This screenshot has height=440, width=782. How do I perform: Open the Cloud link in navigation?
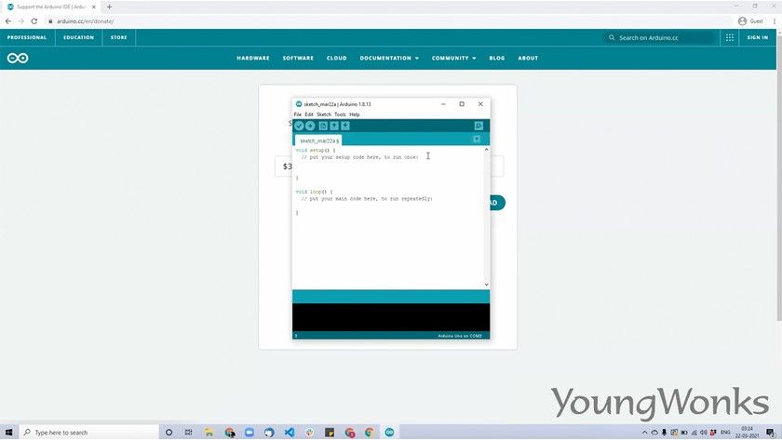coord(337,59)
